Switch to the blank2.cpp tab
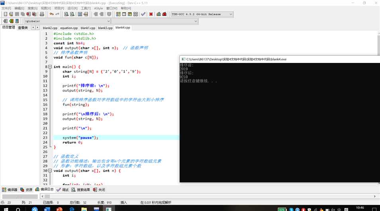Viewport: 380px width, 211px height. tap(50, 28)
